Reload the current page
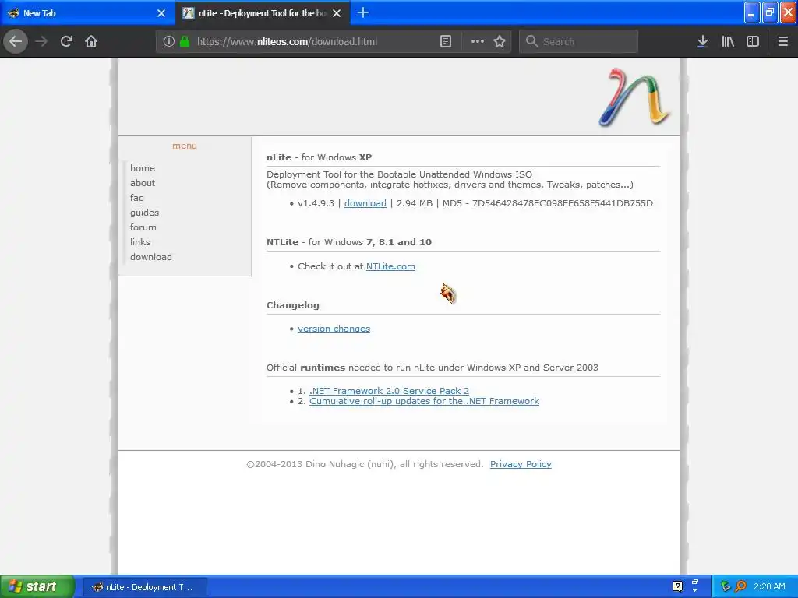The image size is (798, 598). (x=66, y=41)
